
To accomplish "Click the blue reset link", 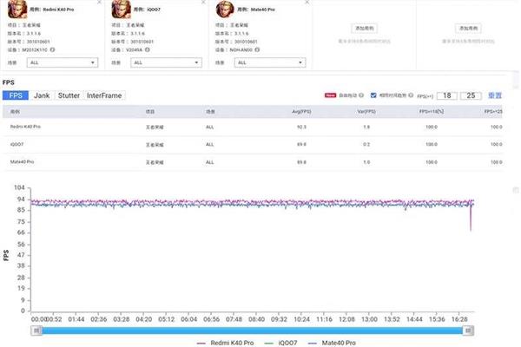I will pos(495,95).
